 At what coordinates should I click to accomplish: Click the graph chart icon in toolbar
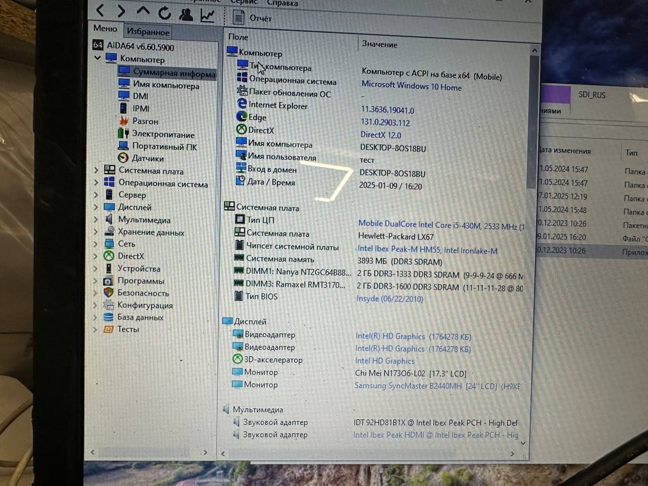point(207,15)
